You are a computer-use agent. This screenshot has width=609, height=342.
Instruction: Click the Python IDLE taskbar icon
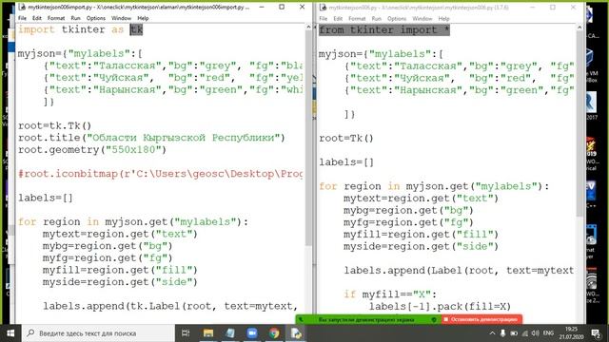click(296, 333)
